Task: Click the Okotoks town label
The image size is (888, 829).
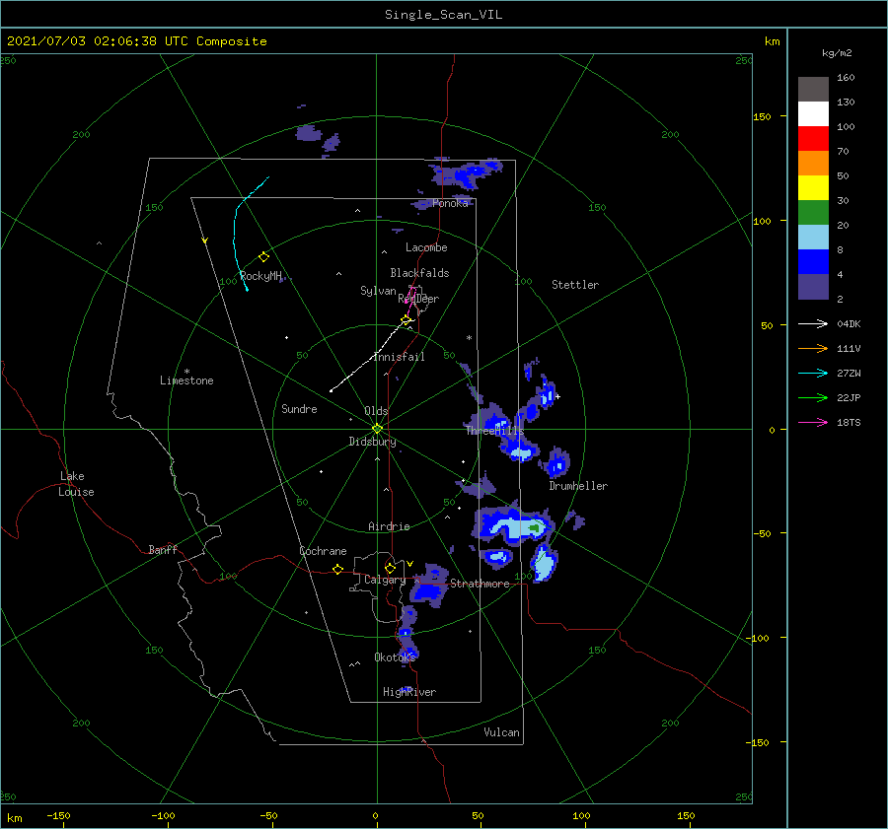Action: [395, 656]
